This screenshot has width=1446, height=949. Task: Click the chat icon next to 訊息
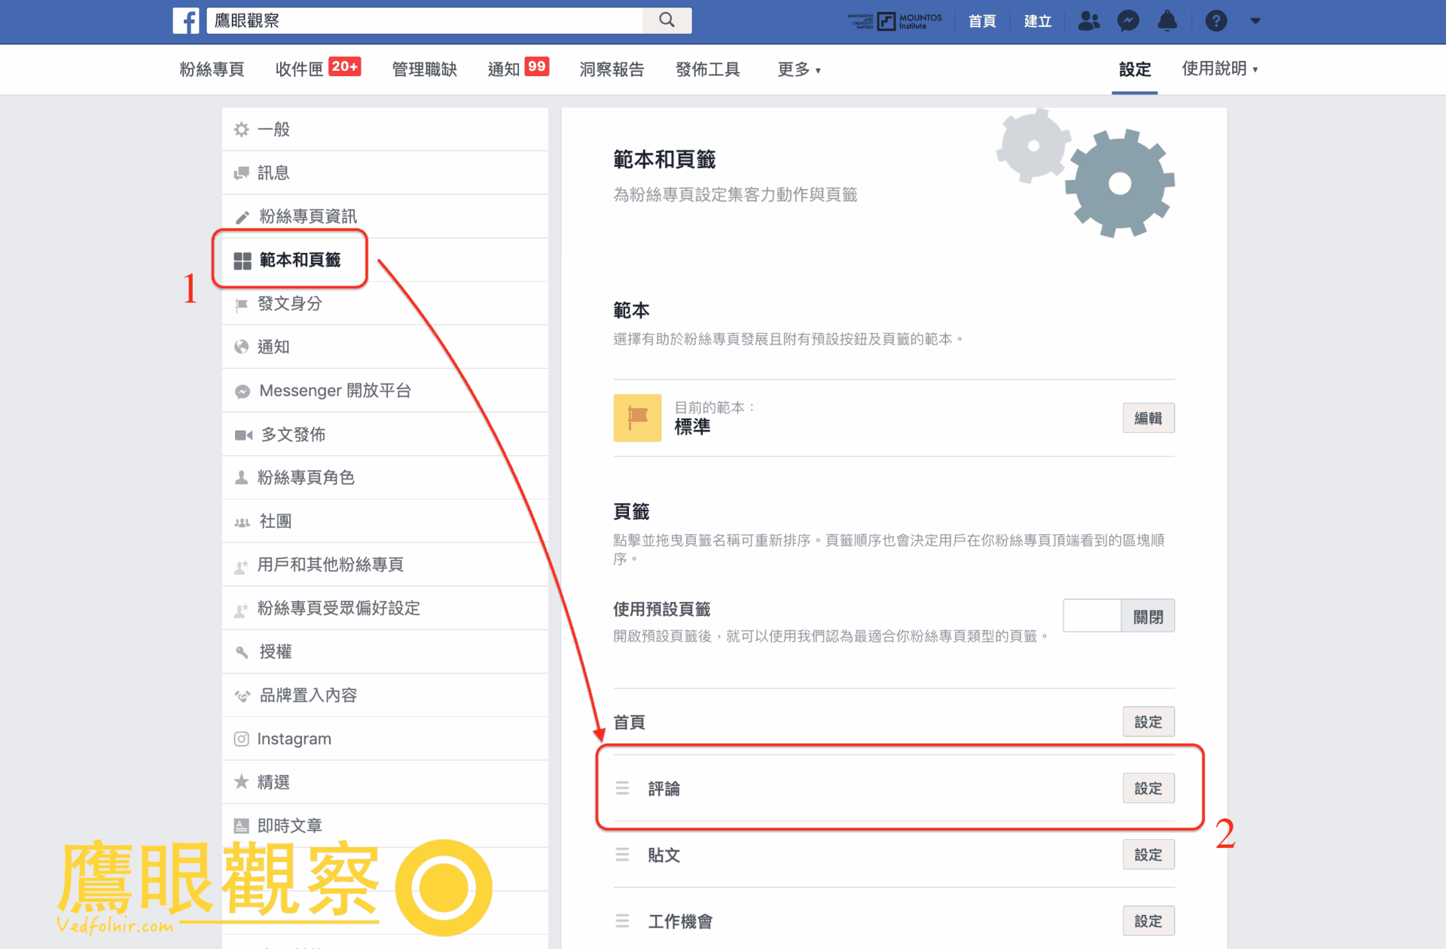click(x=242, y=173)
